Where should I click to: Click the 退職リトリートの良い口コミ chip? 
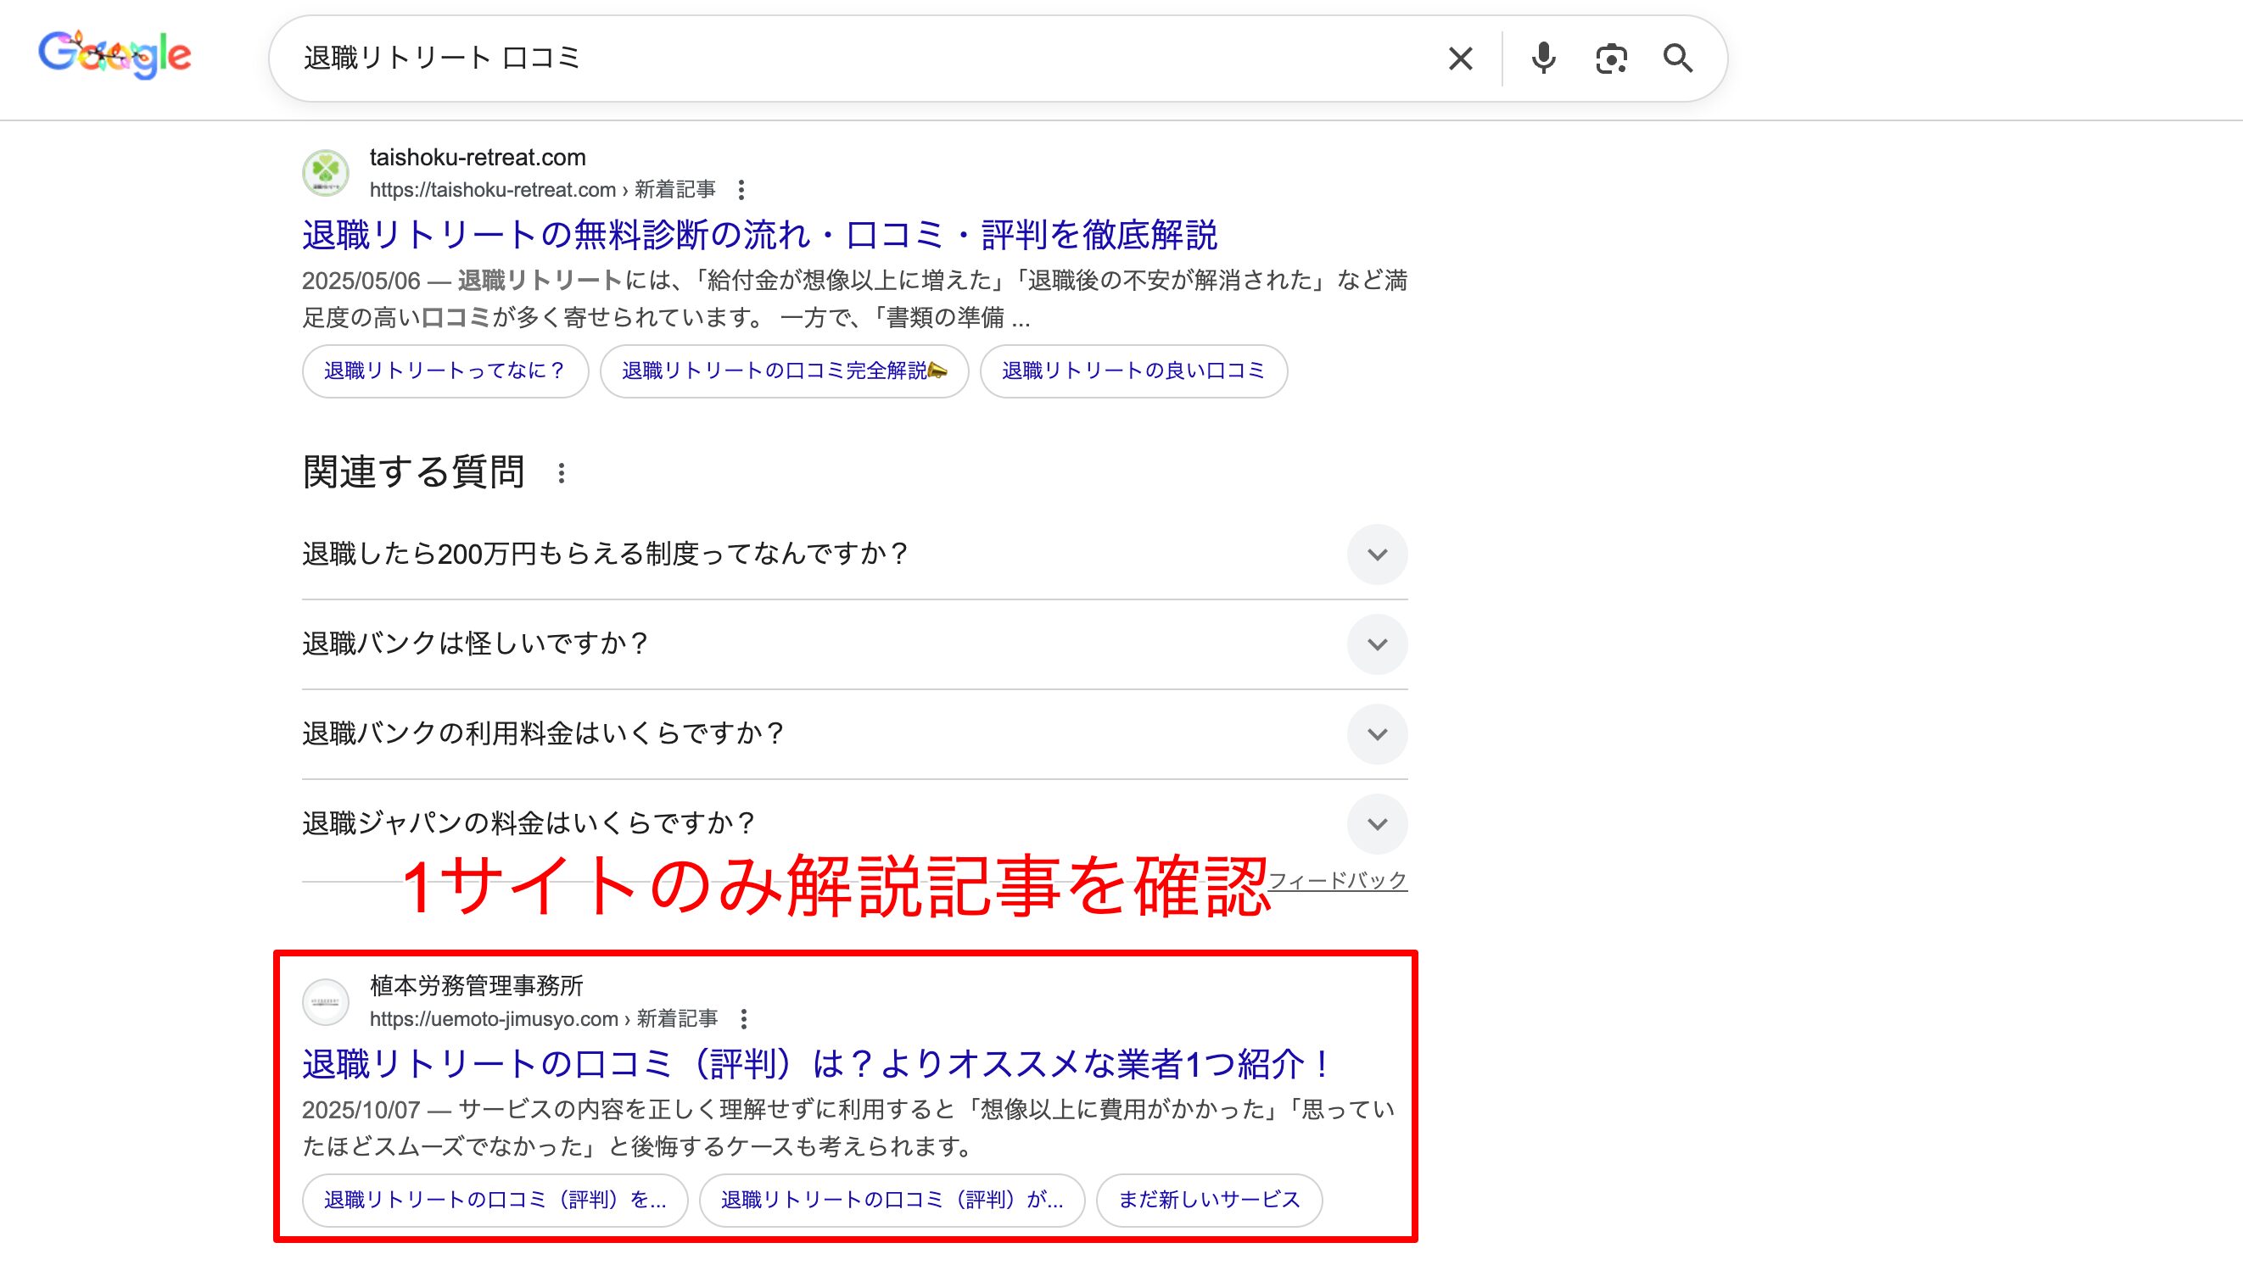point(1133,371)
